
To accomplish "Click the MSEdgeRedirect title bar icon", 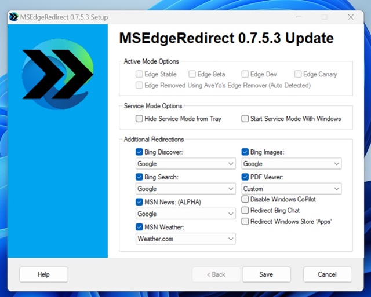I will coord(13,17).
